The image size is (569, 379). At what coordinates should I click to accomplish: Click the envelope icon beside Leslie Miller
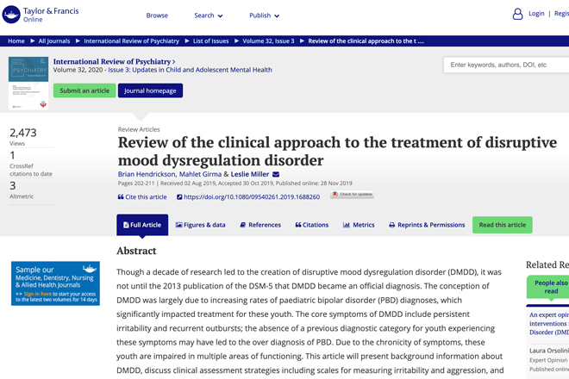(x=276, y=175)
